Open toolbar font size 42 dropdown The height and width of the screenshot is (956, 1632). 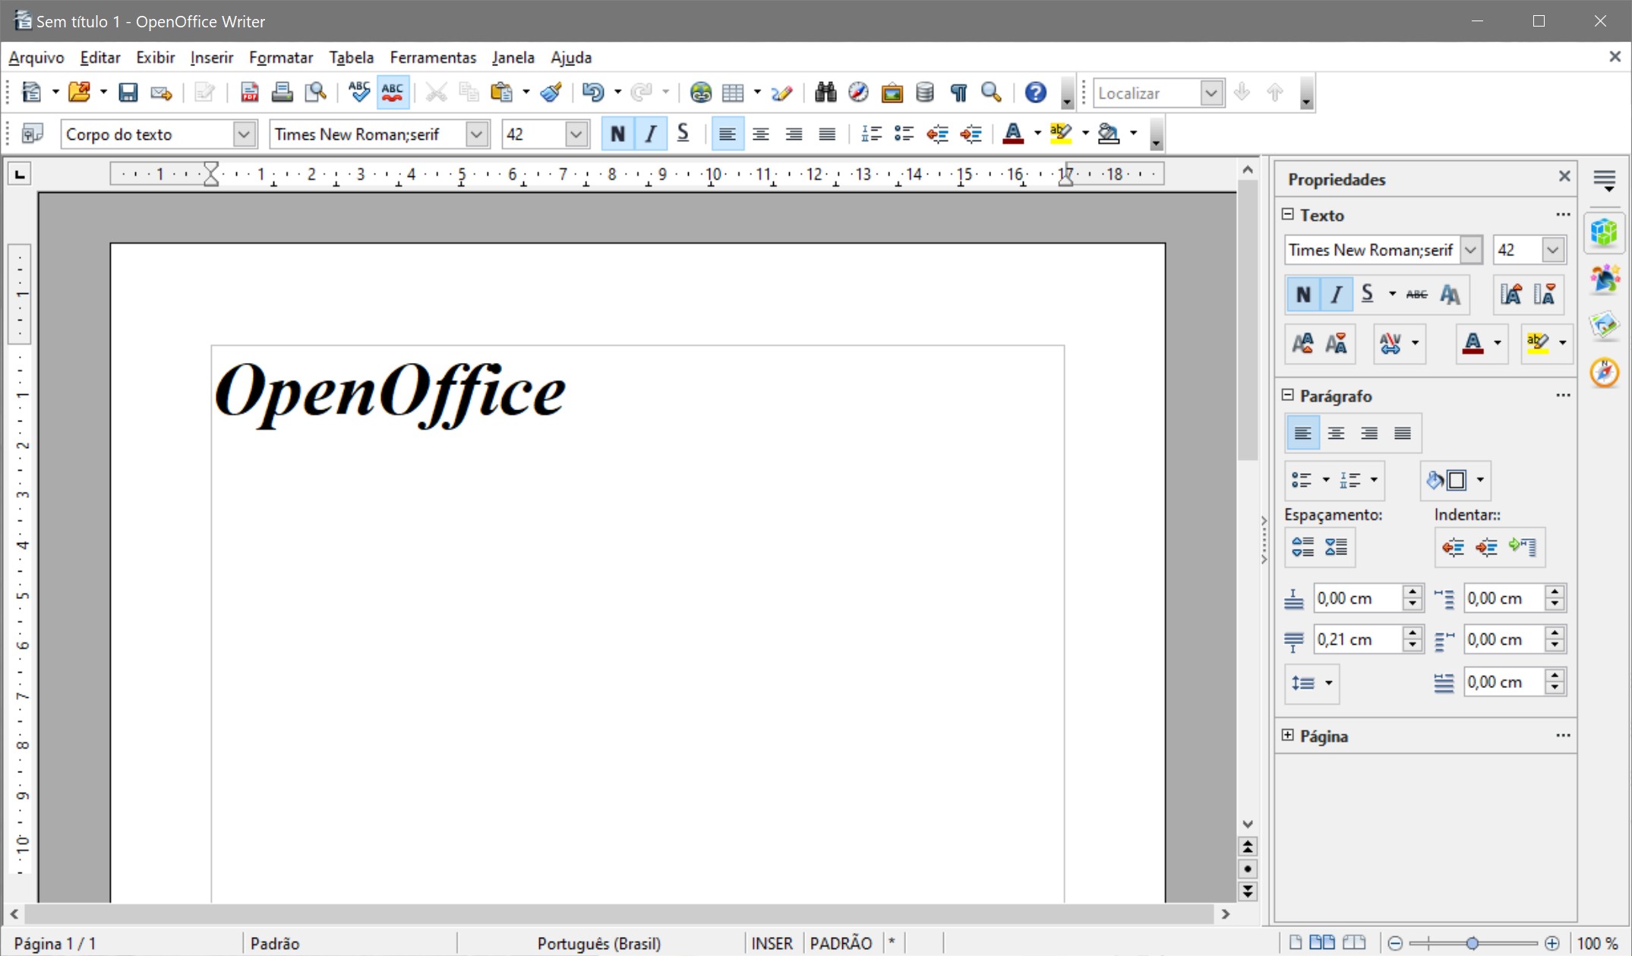tap(576, 134)
